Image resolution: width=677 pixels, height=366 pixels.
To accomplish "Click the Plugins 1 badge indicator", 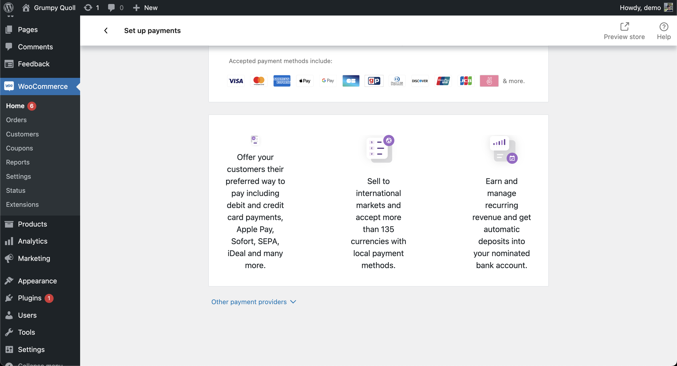I will click(49, 298).
